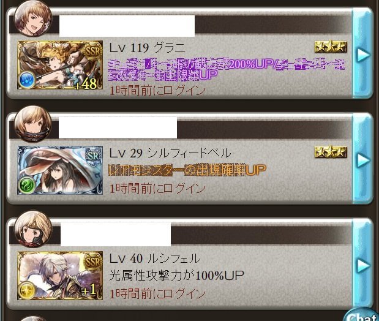Tap the masked player avatar in second entry
This screenshot has width=379, height=321.
pyautogui.click(x=32, y=124)
